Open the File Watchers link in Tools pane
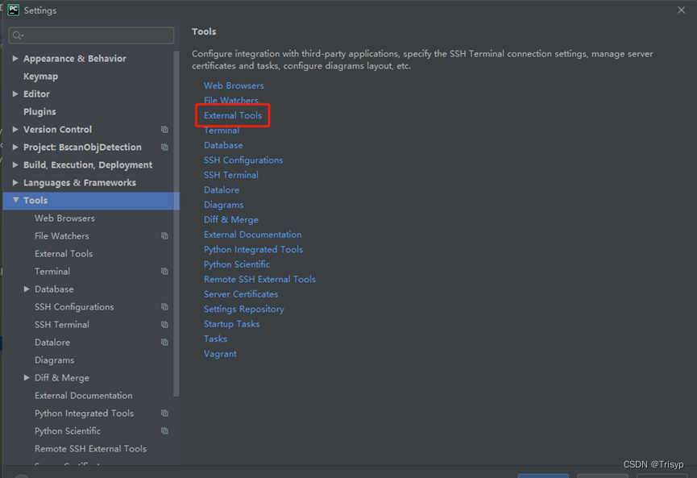 coord(231,101)
